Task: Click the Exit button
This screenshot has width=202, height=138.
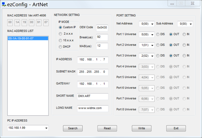Action: [x=176, y=128]
